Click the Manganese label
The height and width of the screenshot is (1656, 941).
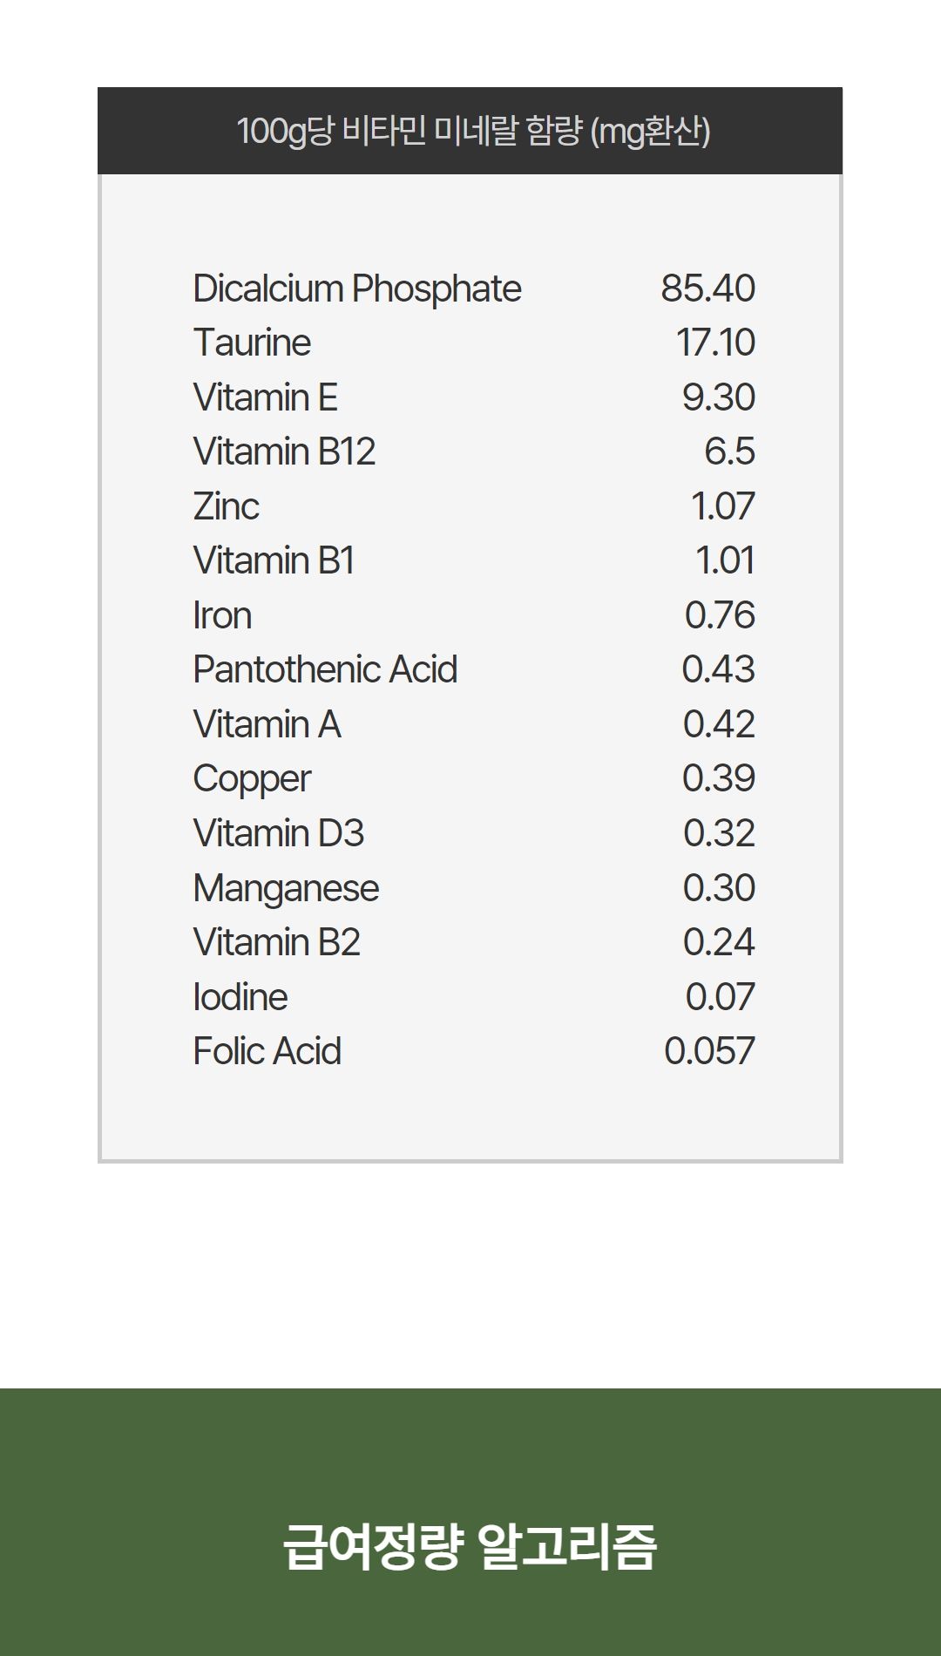pyautogui.click(x=286, y=888)
